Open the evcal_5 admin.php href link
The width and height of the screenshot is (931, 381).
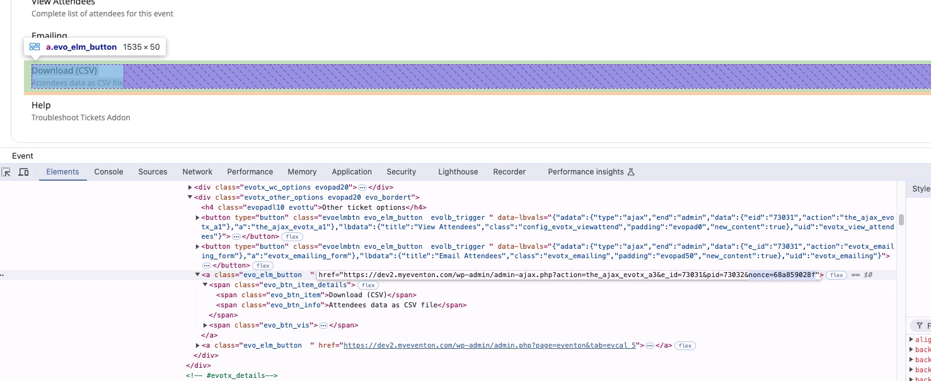(x=492, y=346)
